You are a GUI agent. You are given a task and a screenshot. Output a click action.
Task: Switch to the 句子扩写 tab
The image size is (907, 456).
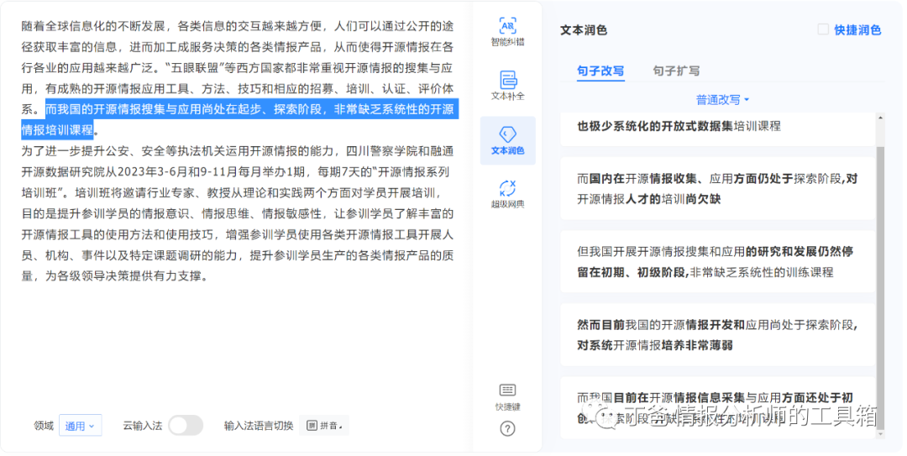[x=676, y=71]
